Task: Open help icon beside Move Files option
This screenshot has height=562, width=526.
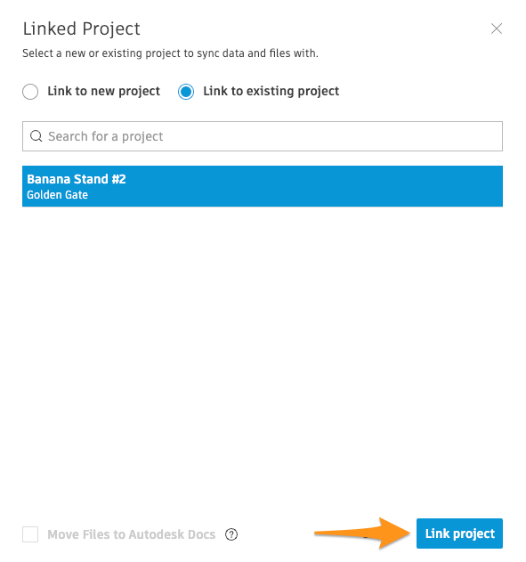Action: [231, 534]
